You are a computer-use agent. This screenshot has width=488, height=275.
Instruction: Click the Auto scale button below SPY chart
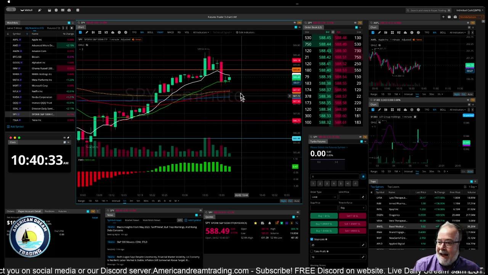tap(297, 201)
